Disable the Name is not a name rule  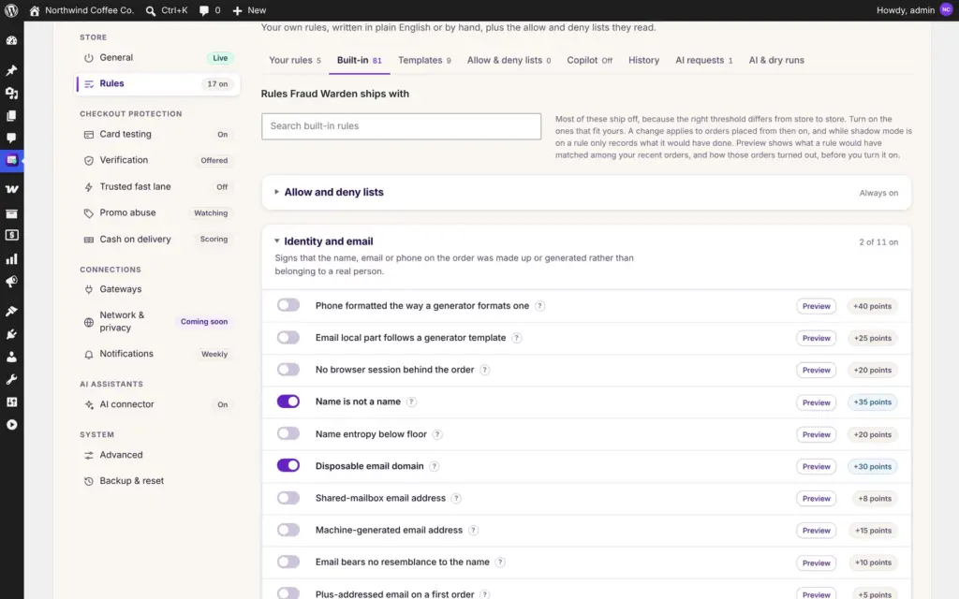(x=288, y=402)
